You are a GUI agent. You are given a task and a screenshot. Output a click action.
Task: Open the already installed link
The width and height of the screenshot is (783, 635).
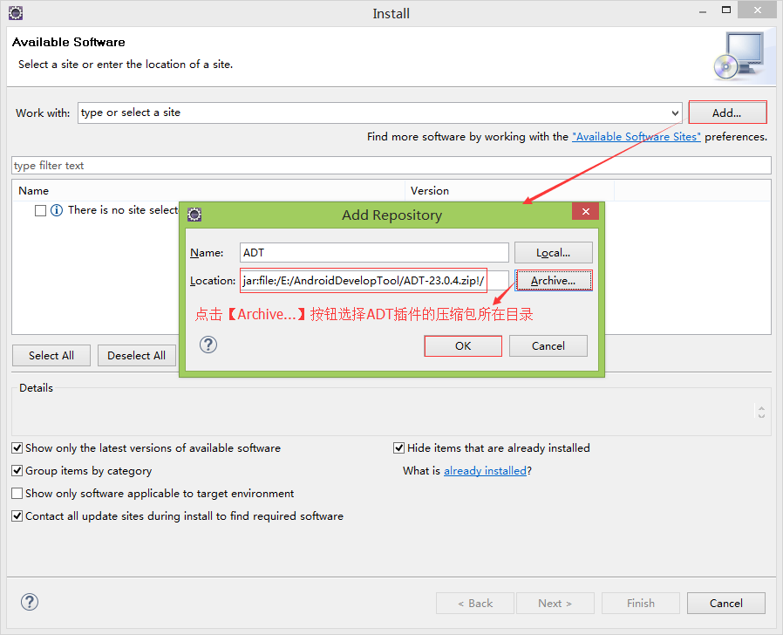[x=486, y=471]
